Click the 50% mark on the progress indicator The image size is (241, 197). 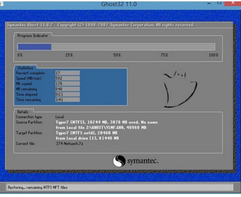point(117,55)
